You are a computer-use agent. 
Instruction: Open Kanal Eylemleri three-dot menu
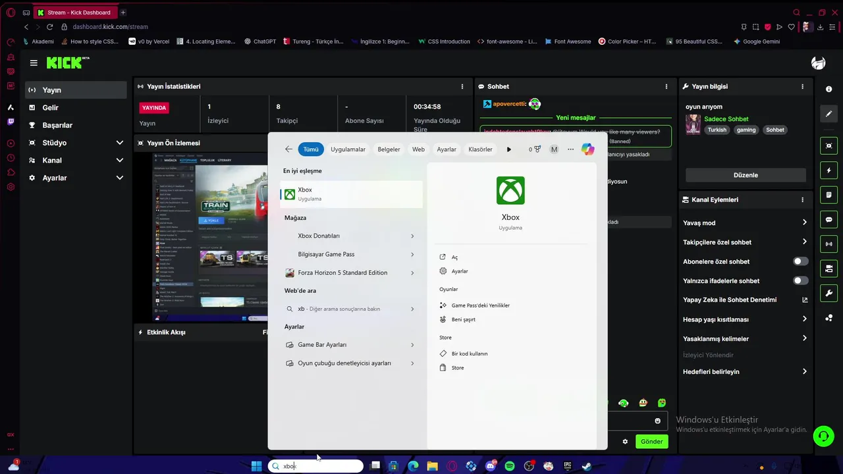(802, 199)
